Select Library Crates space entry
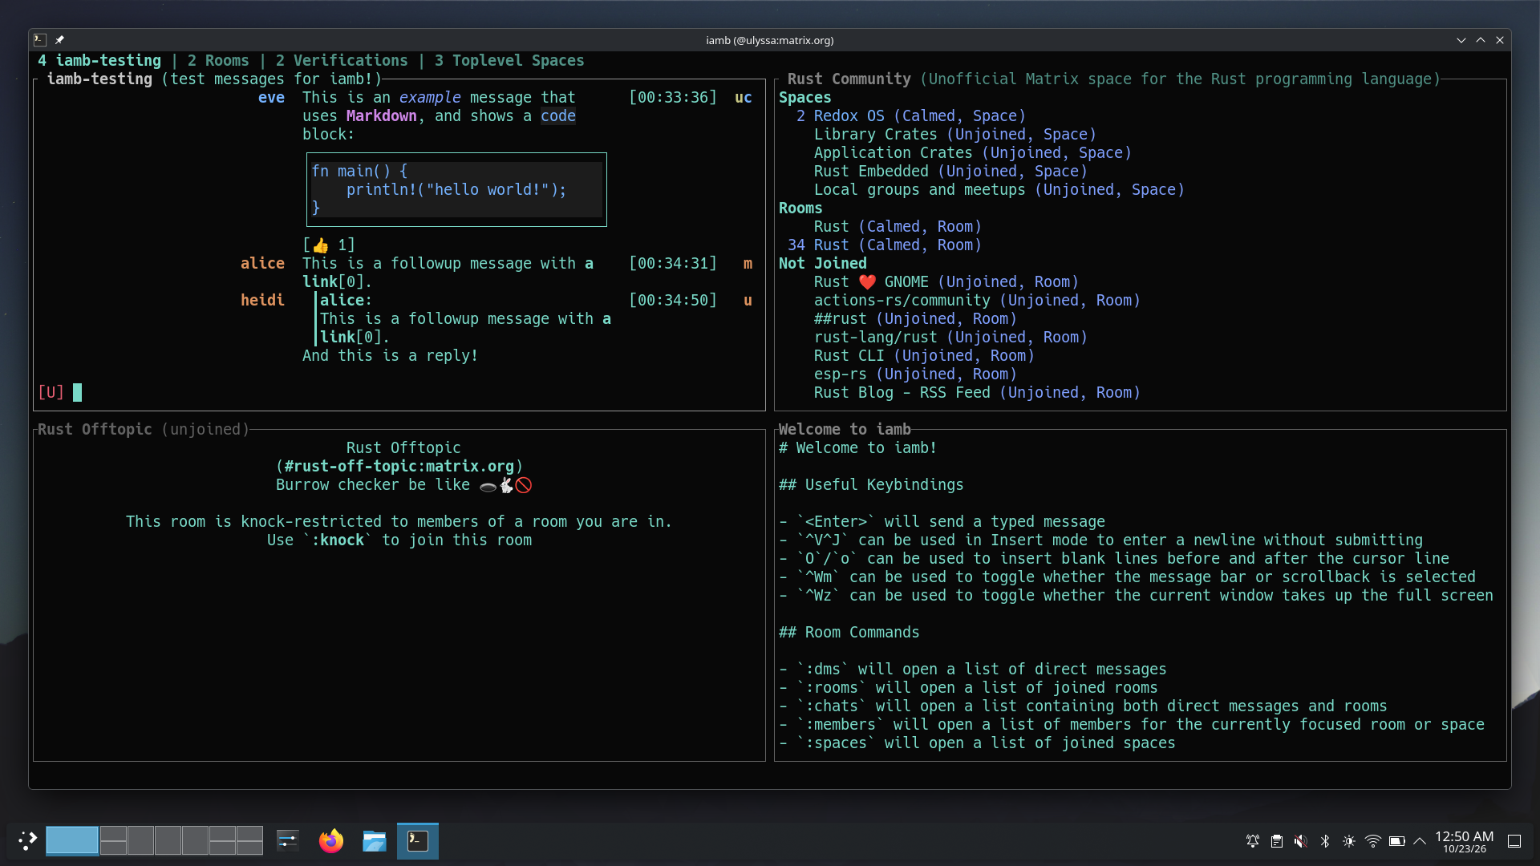1540x866 pixels. pyautogui.click(x=955, y=134)
